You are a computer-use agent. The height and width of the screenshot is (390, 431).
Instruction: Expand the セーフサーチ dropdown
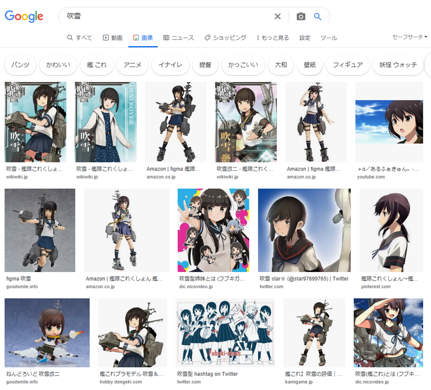coord(410,37)
